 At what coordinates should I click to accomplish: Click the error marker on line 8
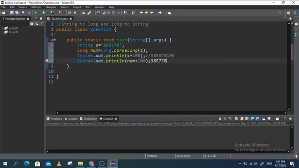point(47,61)
